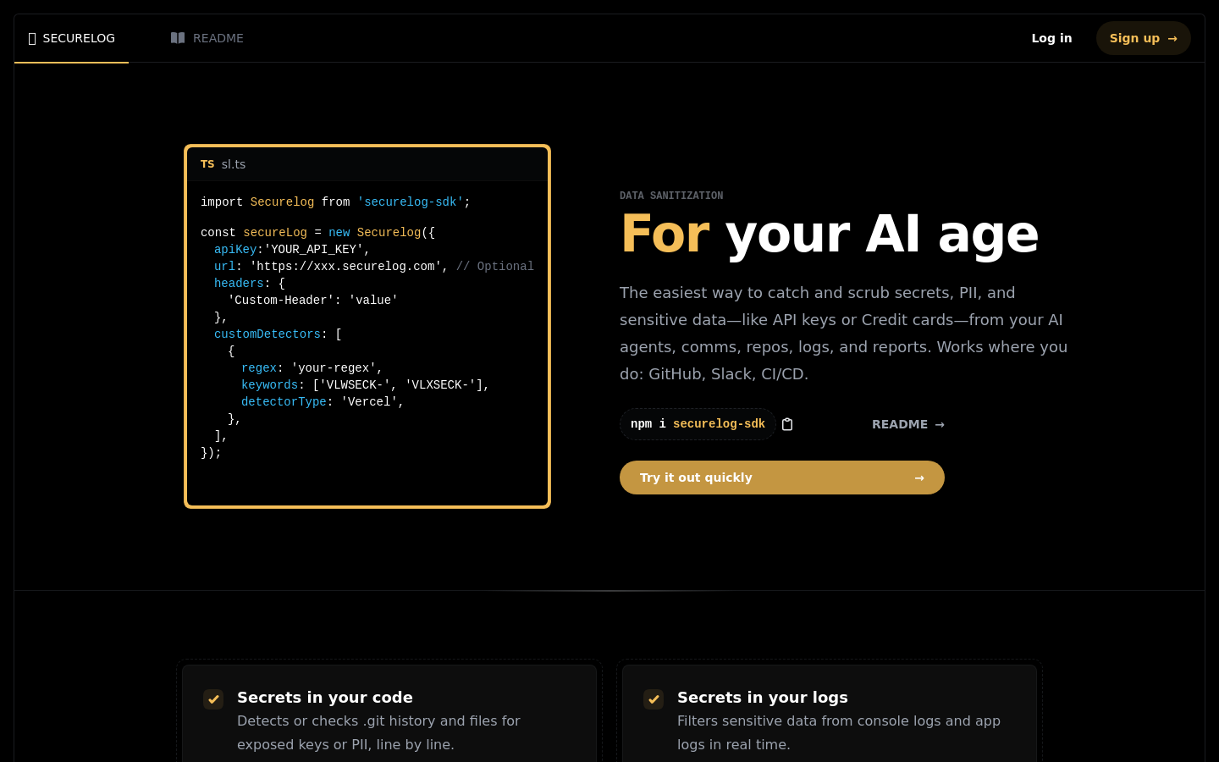Open the SECURELOG tab
This screenshot has width=1219, height=762.
72,38
